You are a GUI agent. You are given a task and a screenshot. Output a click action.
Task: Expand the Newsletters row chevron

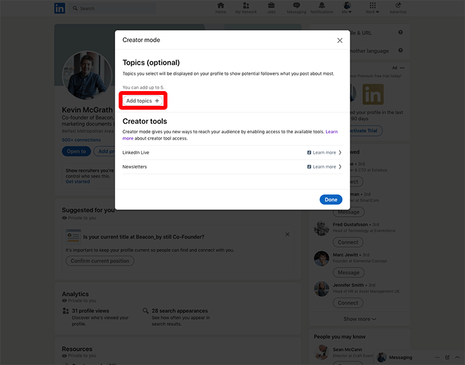[340, 167]
